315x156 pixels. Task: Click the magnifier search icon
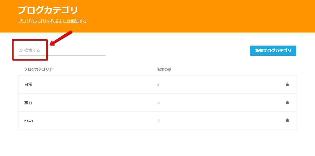(x=21, y=51)
